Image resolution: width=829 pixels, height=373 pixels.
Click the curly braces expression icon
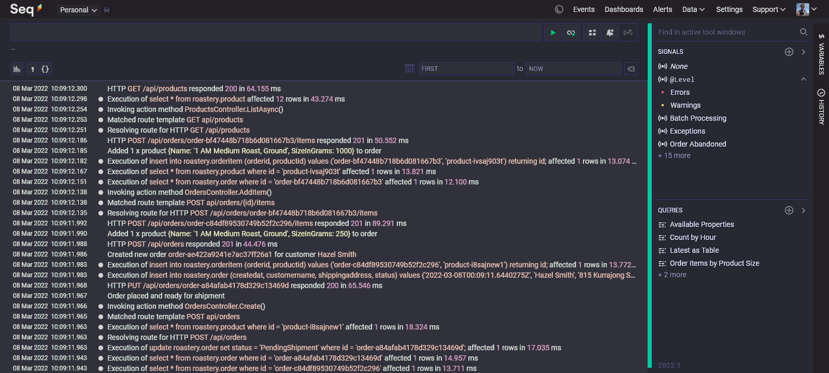tap(45, 69)
